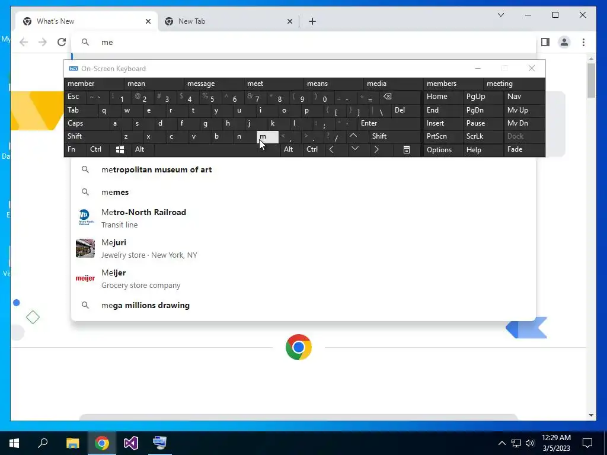Select 'mega millions drawing' suggestion
The image size is (607, 455).
coord(303,305)
